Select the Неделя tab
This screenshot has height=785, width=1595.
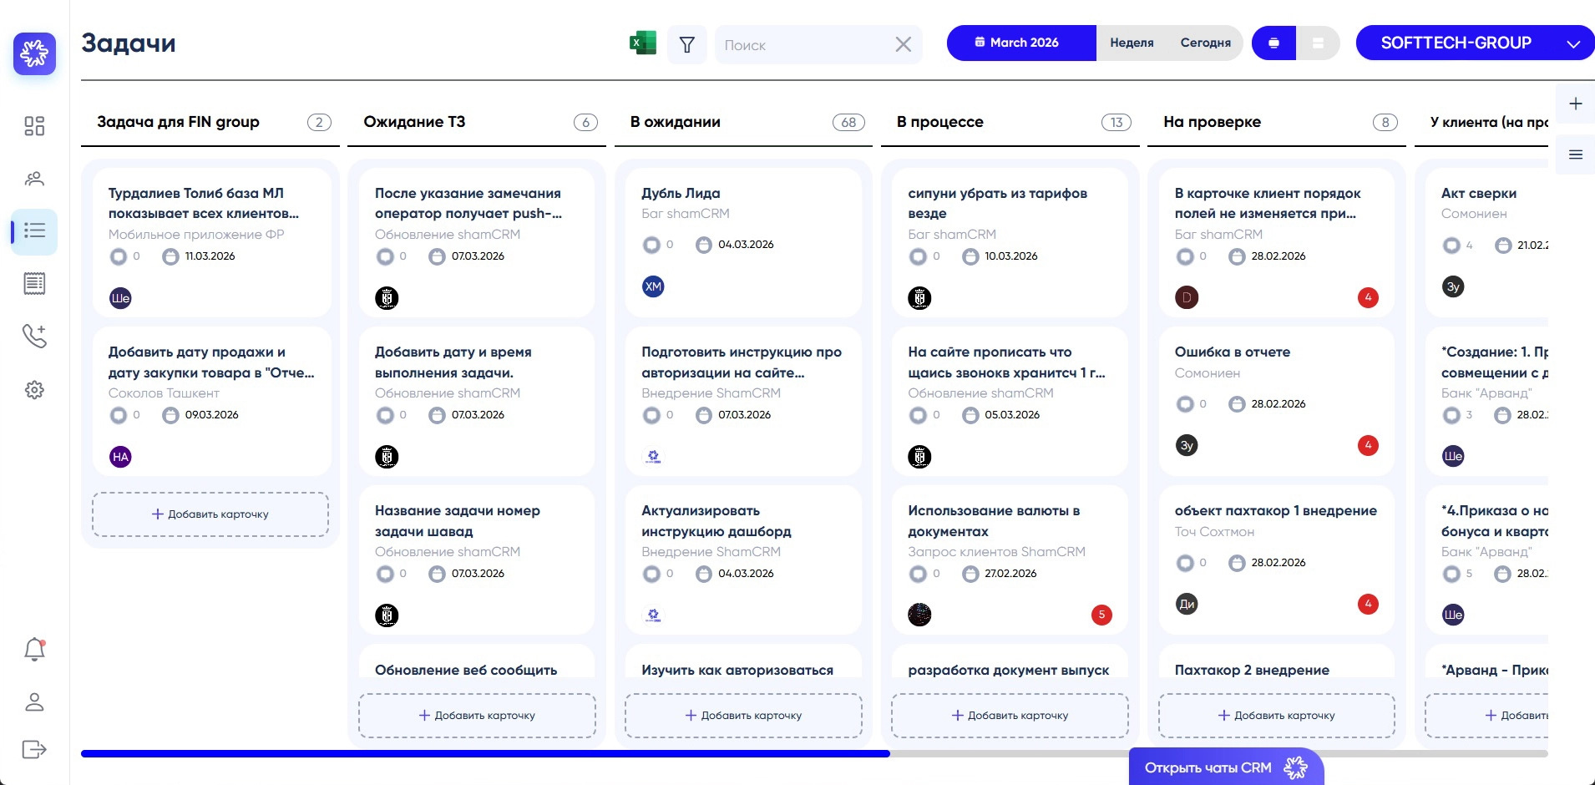click(1132, 43)
